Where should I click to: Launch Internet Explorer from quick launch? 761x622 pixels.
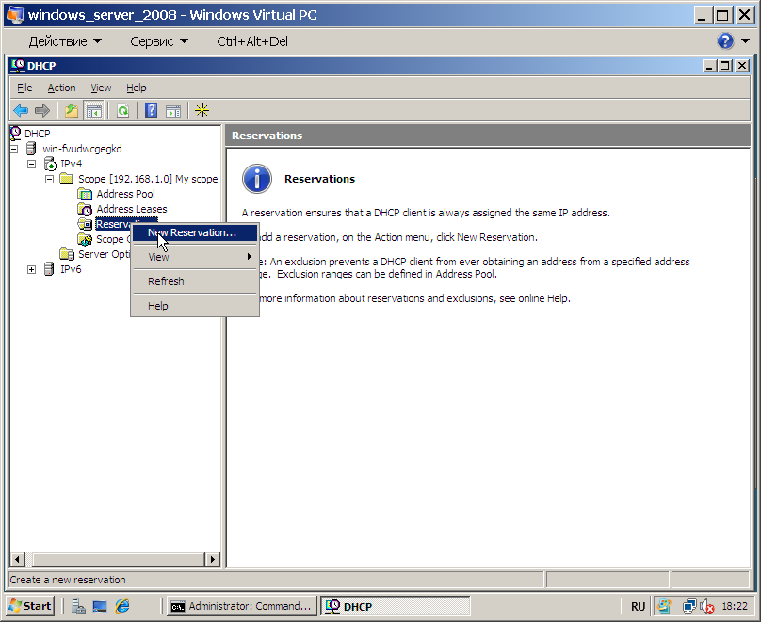[x=122, y=606]
